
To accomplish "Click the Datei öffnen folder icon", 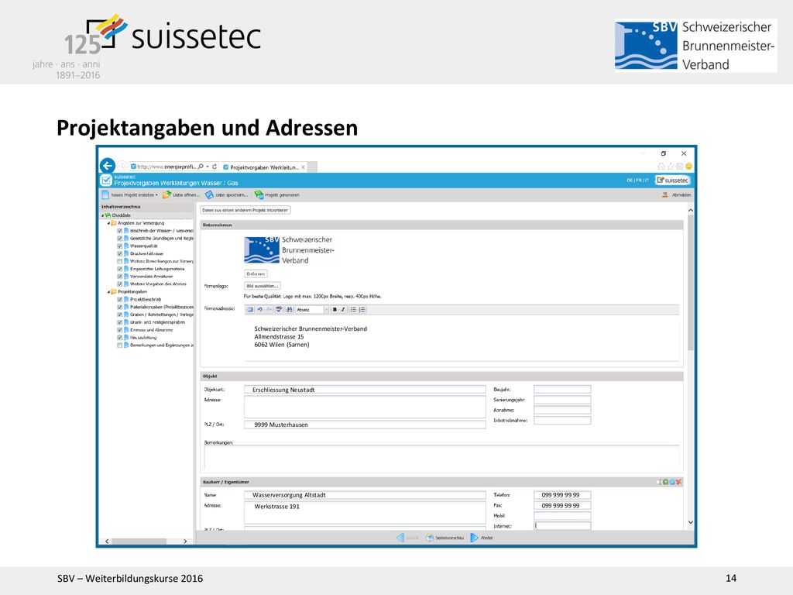I will pyautogui.click(x=166, y=194).
